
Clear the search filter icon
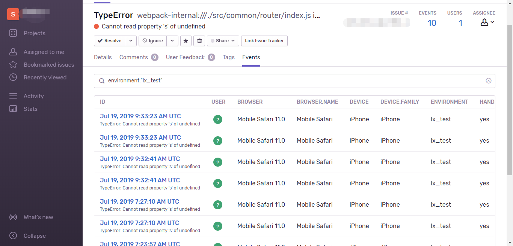[x=488, y=81]
